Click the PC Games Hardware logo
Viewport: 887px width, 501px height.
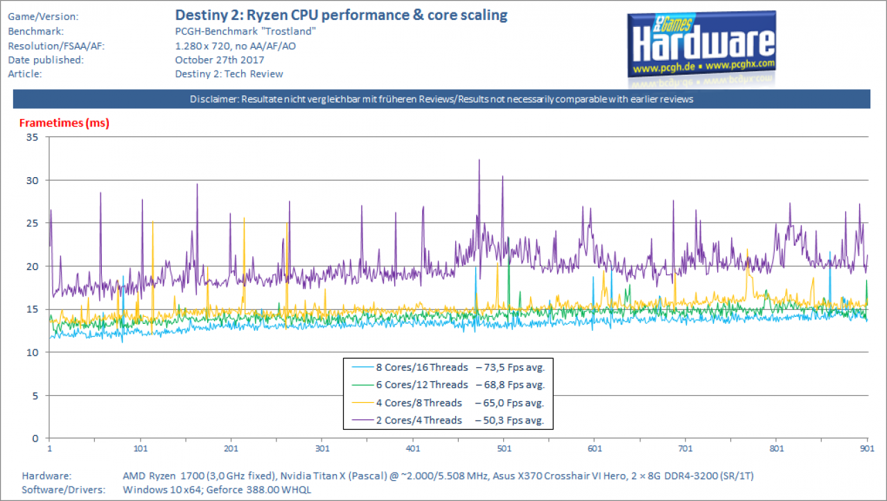(702, 45)
